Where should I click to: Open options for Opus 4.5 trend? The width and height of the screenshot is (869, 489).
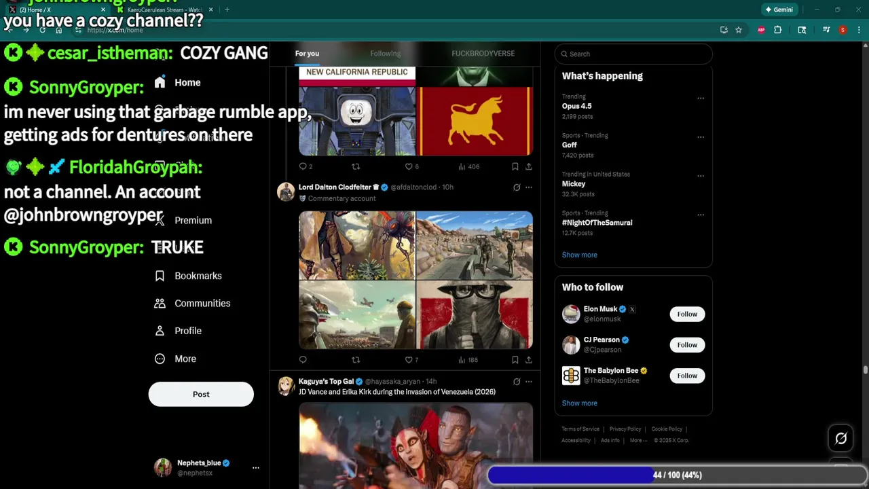pos(700,98)
